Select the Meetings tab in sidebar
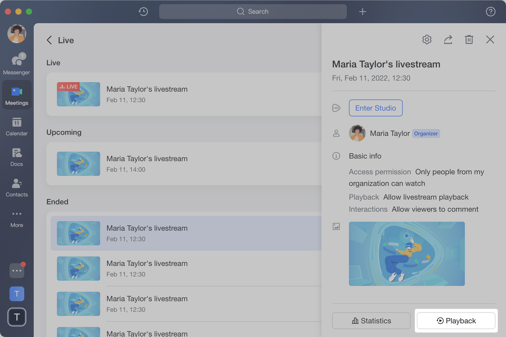This screenshot has width=506, height=337. pyautogui.click(x=17, y=96)
